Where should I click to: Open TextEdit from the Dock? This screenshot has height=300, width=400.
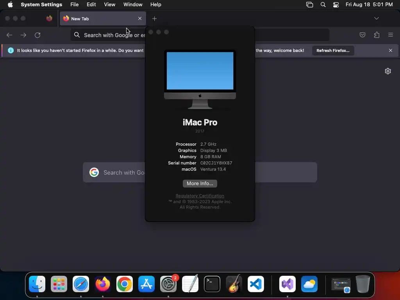tap(190, 284)
